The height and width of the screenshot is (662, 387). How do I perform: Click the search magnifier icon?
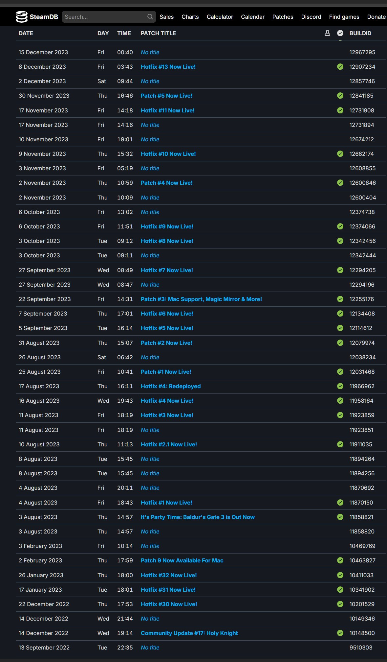(150, 17)
